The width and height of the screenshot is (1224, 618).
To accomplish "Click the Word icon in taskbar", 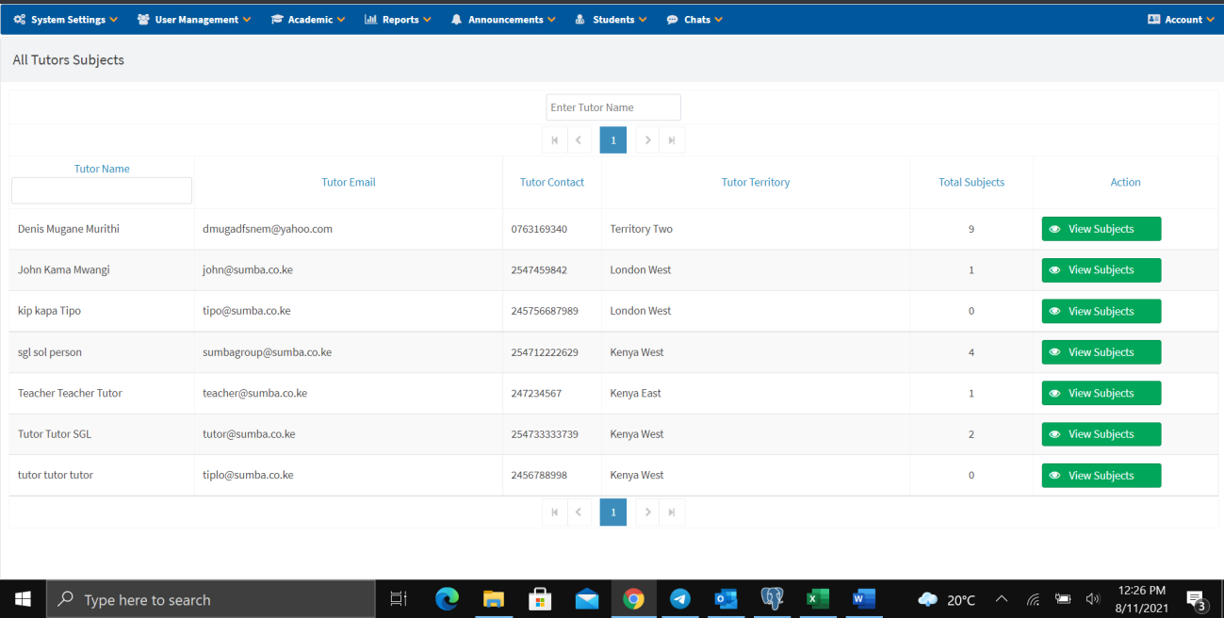I will (864, 599).
